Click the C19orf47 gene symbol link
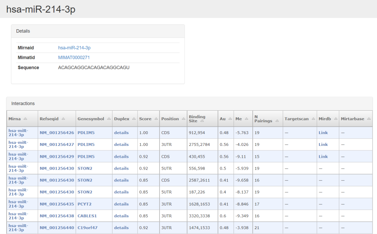Image resolution: width=377 pixels, height=234 pixels. (87, 228)
